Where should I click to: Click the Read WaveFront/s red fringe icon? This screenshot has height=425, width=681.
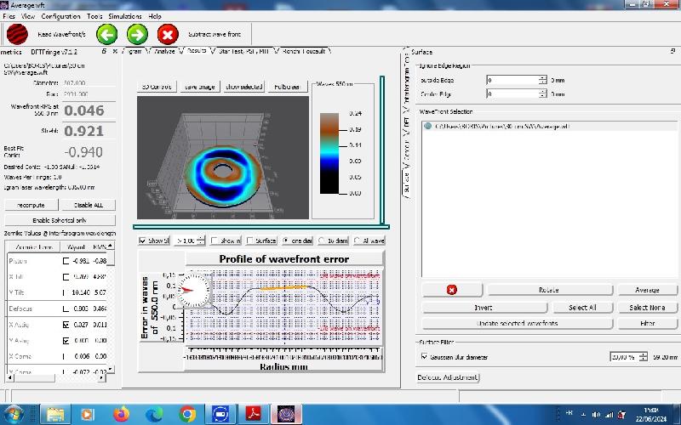tap(17, 34)
